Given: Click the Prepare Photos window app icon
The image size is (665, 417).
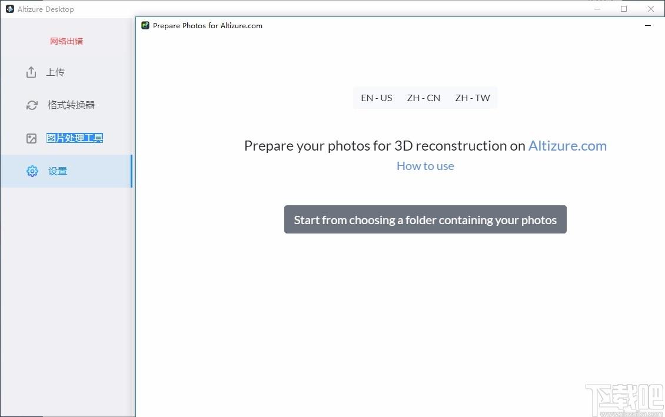Looking at the screenshot, I should point(145,25).
